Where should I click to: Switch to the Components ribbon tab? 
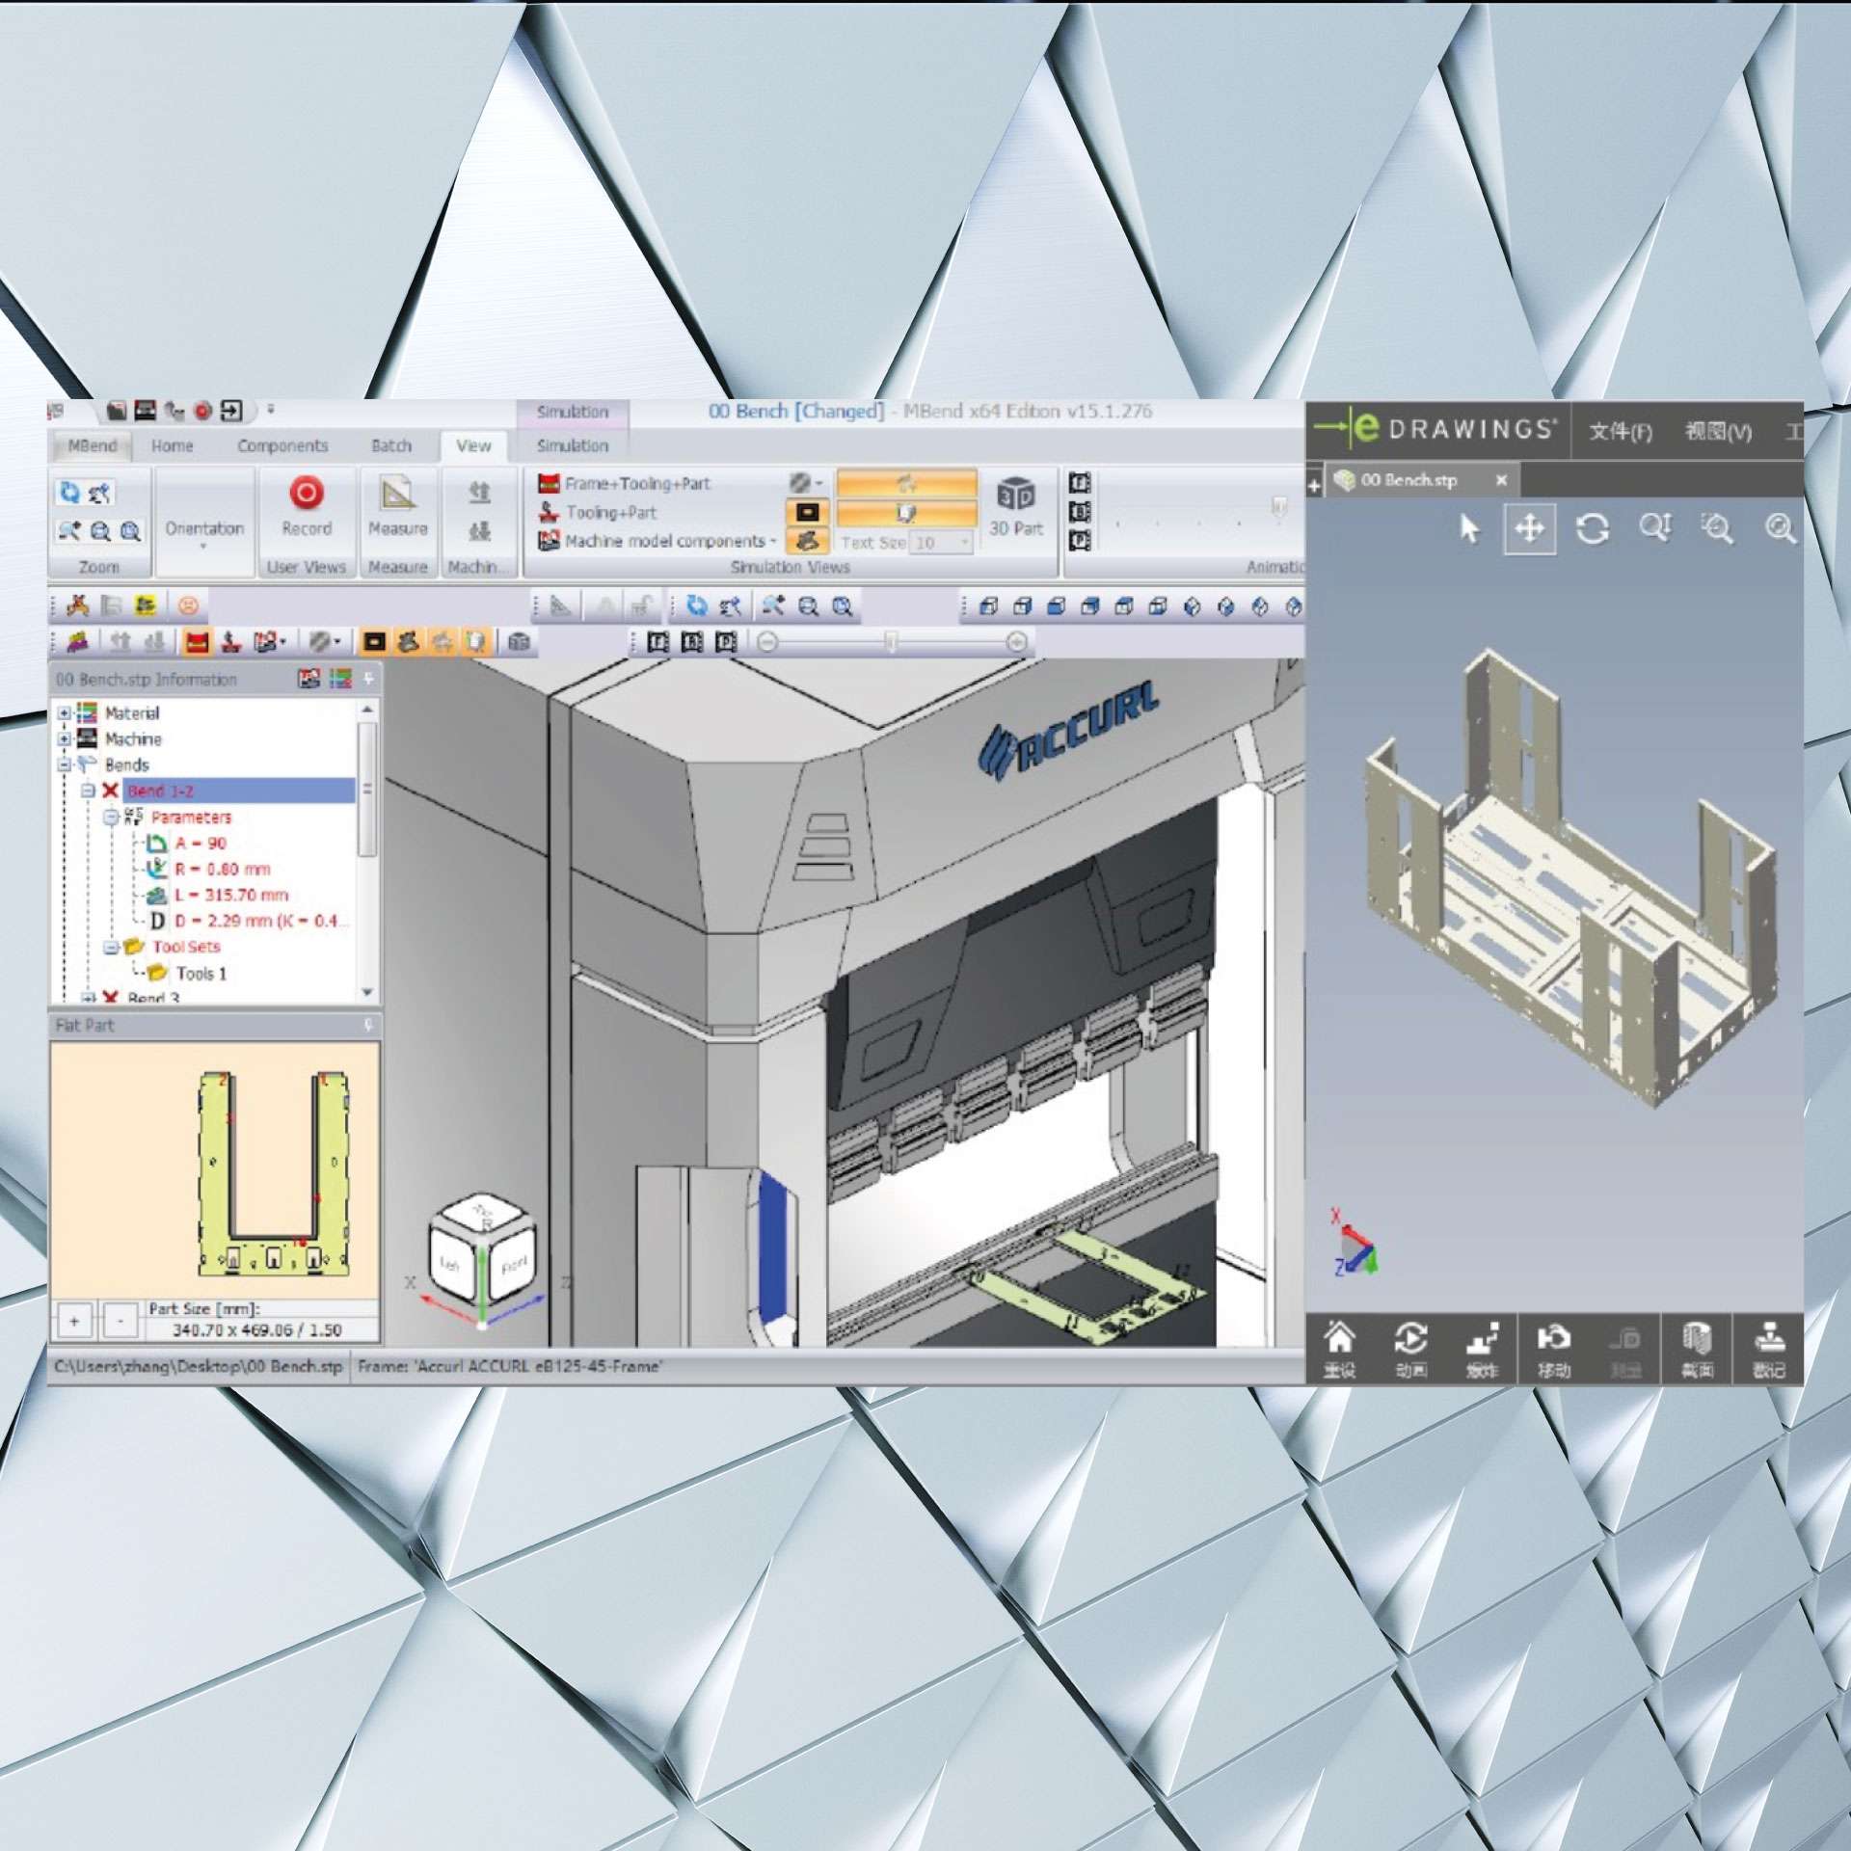[282, 446]
